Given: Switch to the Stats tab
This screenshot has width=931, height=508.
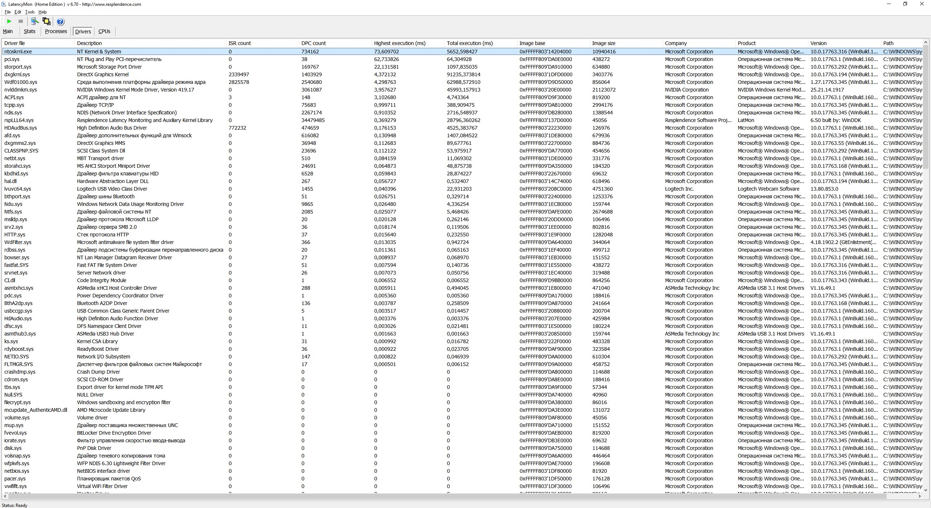Looking at the screenshot, I should (x=29, y=32).
